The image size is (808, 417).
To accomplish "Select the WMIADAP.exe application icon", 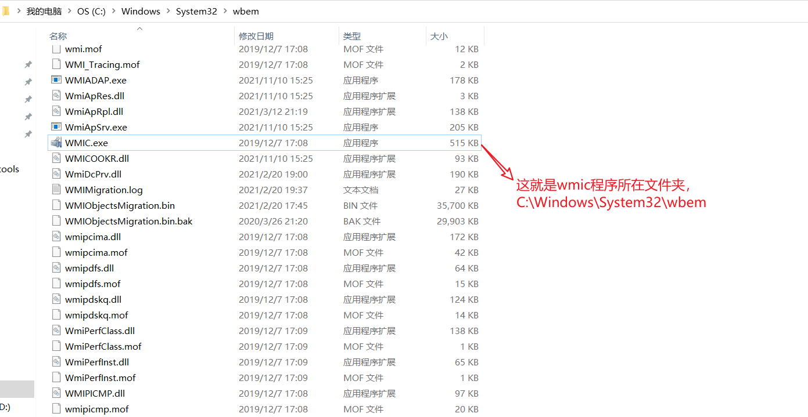I will pyautogui.click(x=56, y=80).
